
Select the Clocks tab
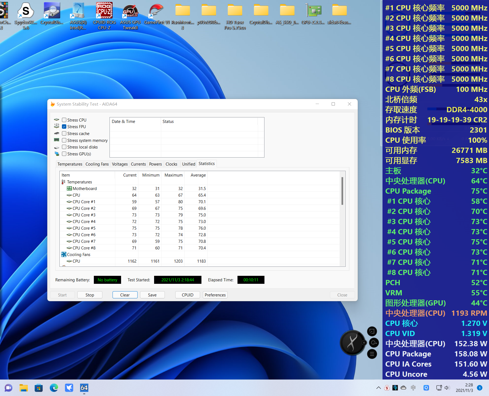tap(171, 164)
